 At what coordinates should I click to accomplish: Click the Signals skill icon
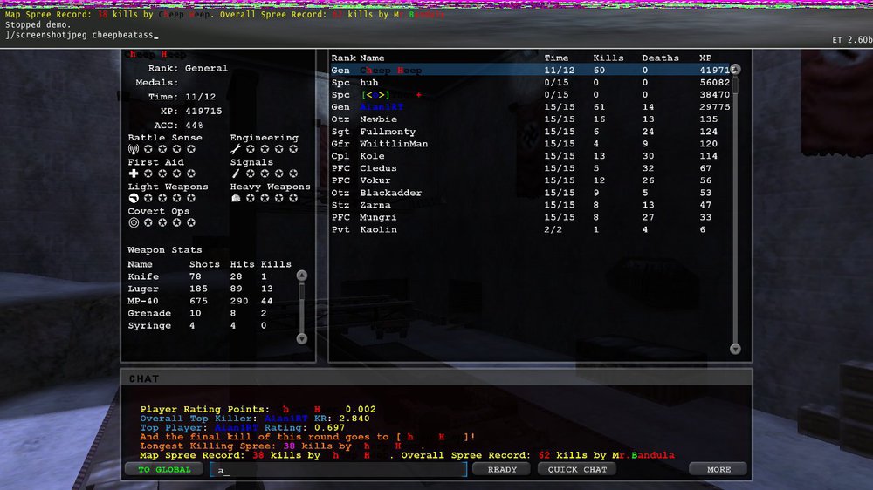tap(236, 174)
